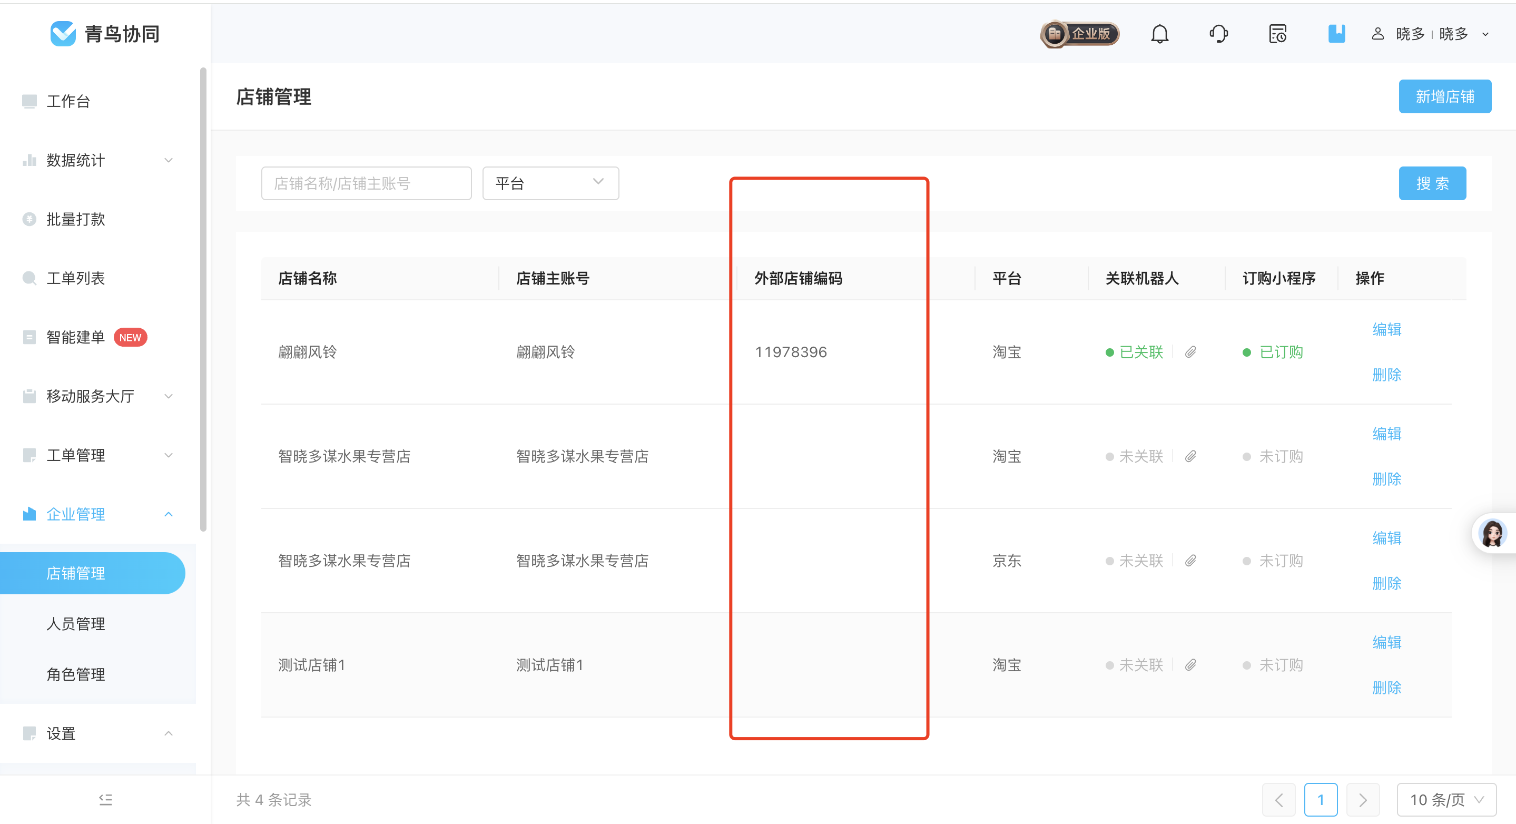Viewport: 1516px width, 824px height.
Task: Click 删除 in the 京东 row
Action: point(1386,583)
